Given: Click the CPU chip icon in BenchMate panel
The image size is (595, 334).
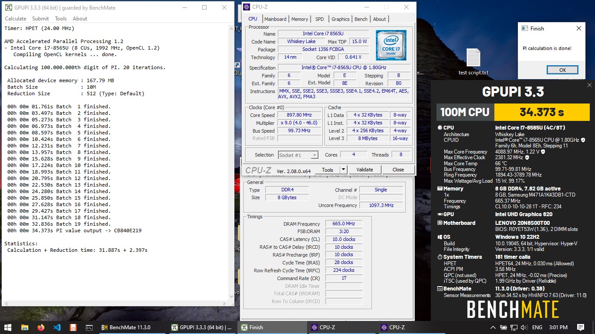Looking at the screenshot, I should click(439, 128).
